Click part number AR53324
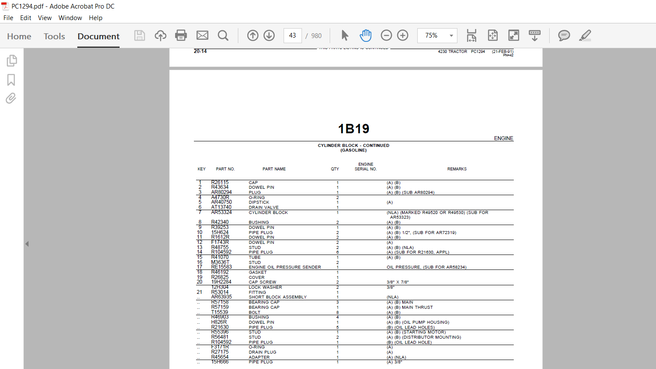 222,212
